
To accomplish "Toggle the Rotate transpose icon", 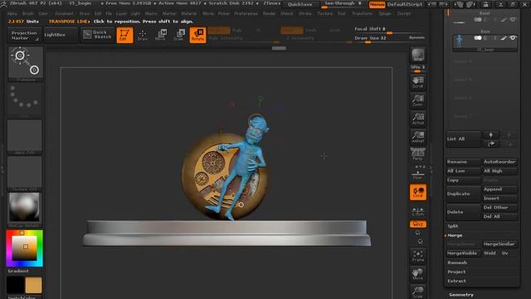I will (197, 35).
